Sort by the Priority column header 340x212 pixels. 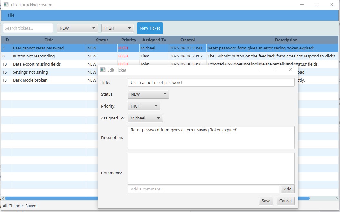click(128, 40)
